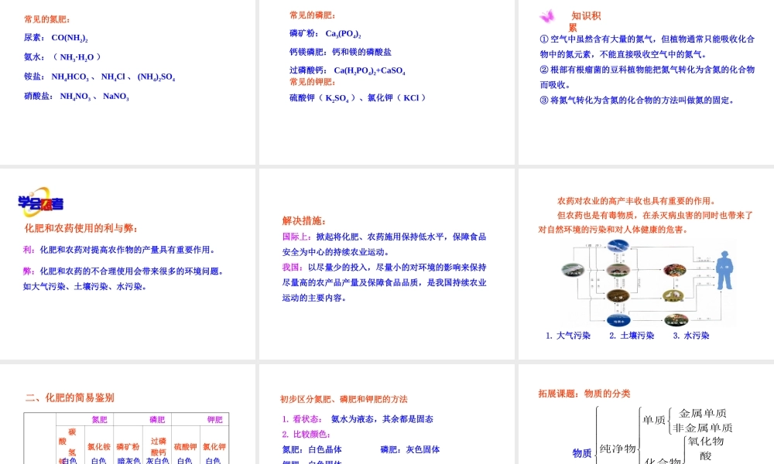774x464 pixels.
Task: Click the pink butterfly icon beside 知识积累
Action: (x=546, y=17)
